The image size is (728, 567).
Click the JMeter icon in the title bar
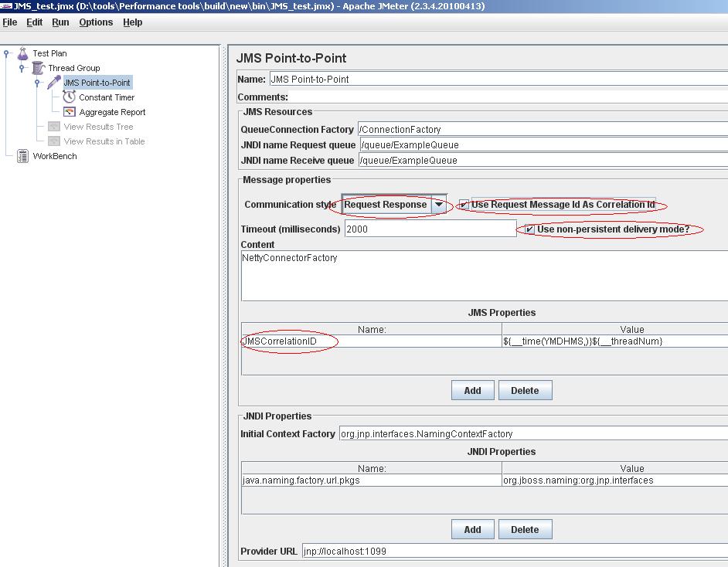[x=7, y=6]
